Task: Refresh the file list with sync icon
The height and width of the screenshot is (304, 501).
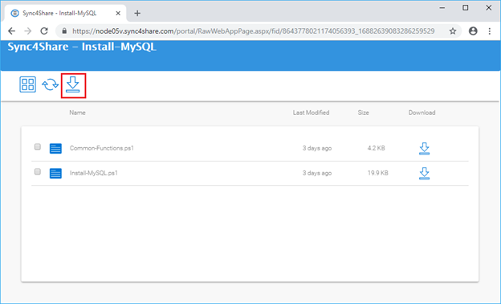Action: 50,84
